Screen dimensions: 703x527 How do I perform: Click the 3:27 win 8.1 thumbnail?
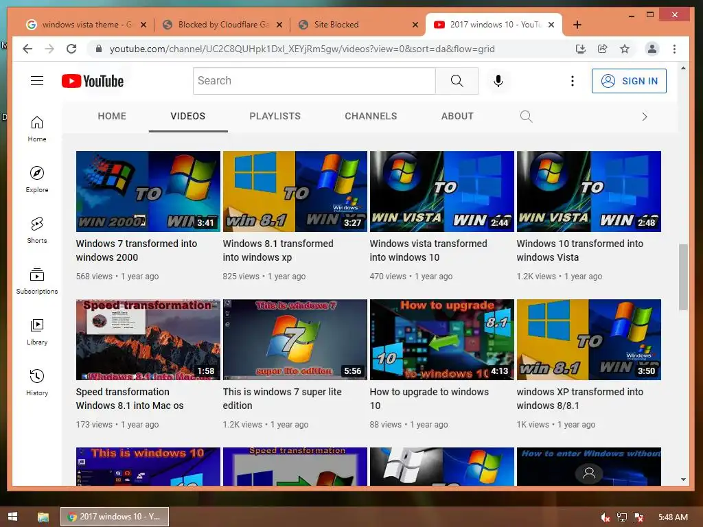295,191
